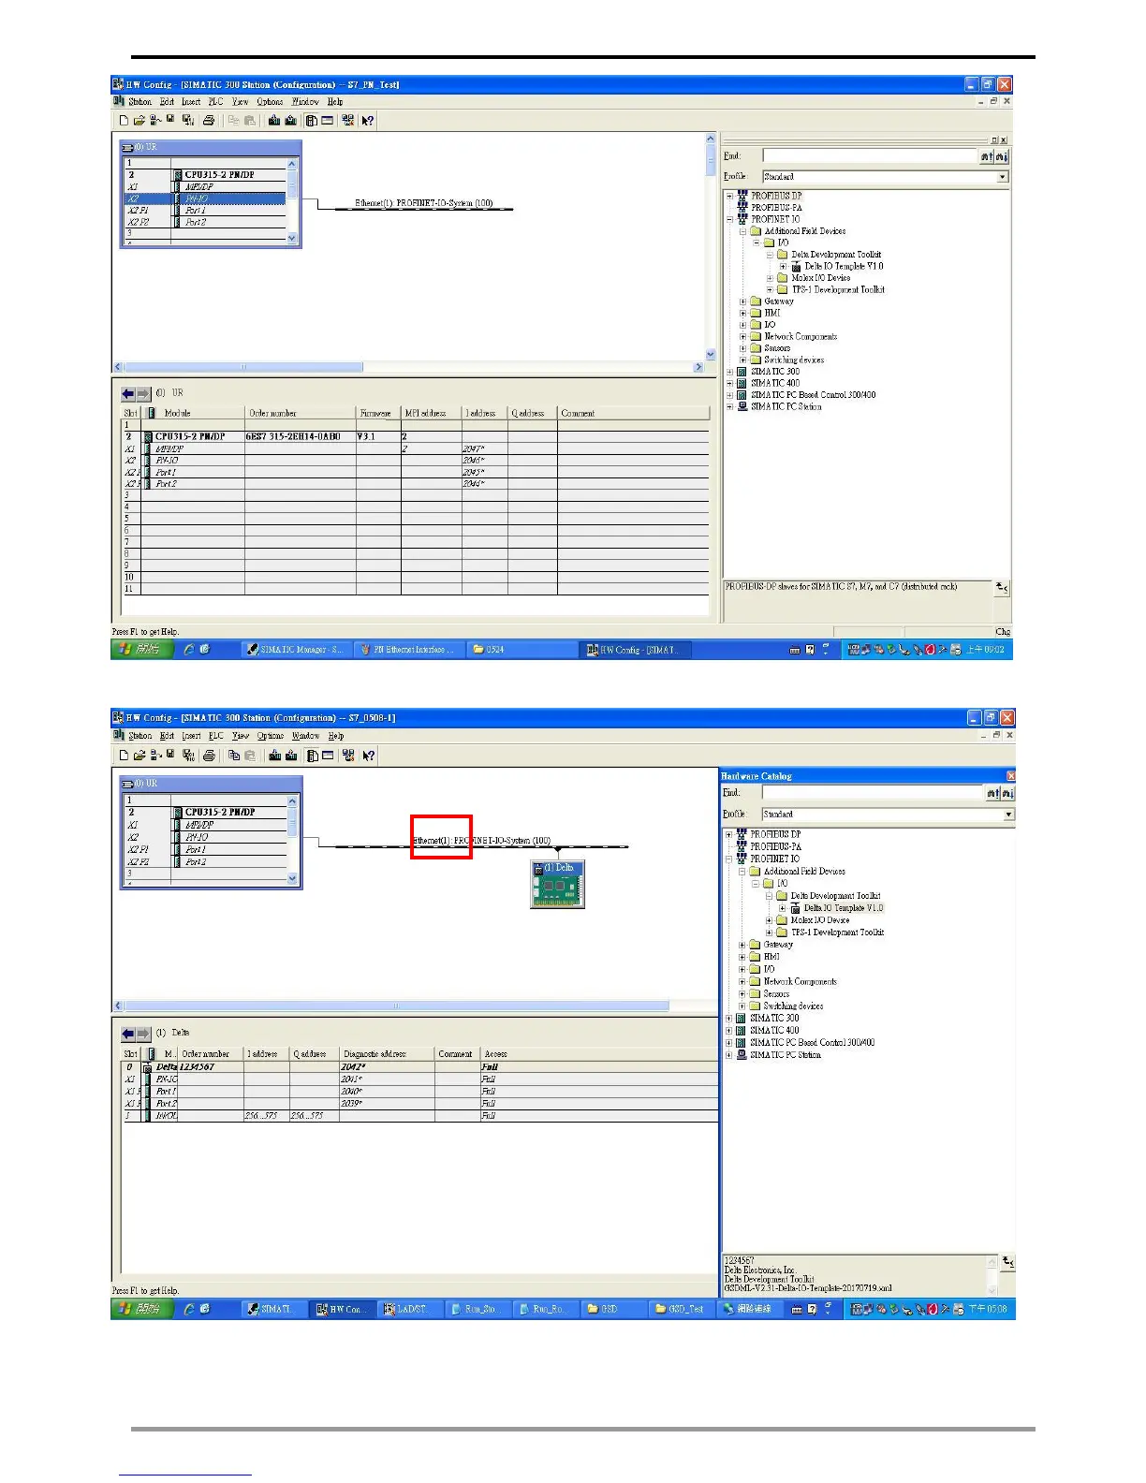Expand SIMATIC 300 node in Hardware Catalog
The width and height of the screenshot is (1146, 1483).
(728, 1019)
